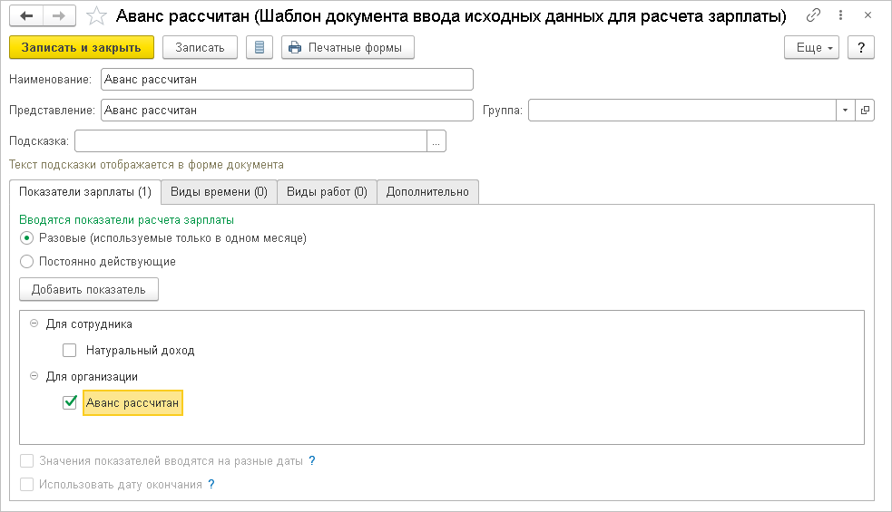This screenshot has height=512, width=892.
Task: Add to favorites with the star icon
Action: pyautogui.click(x=96, y=16)
